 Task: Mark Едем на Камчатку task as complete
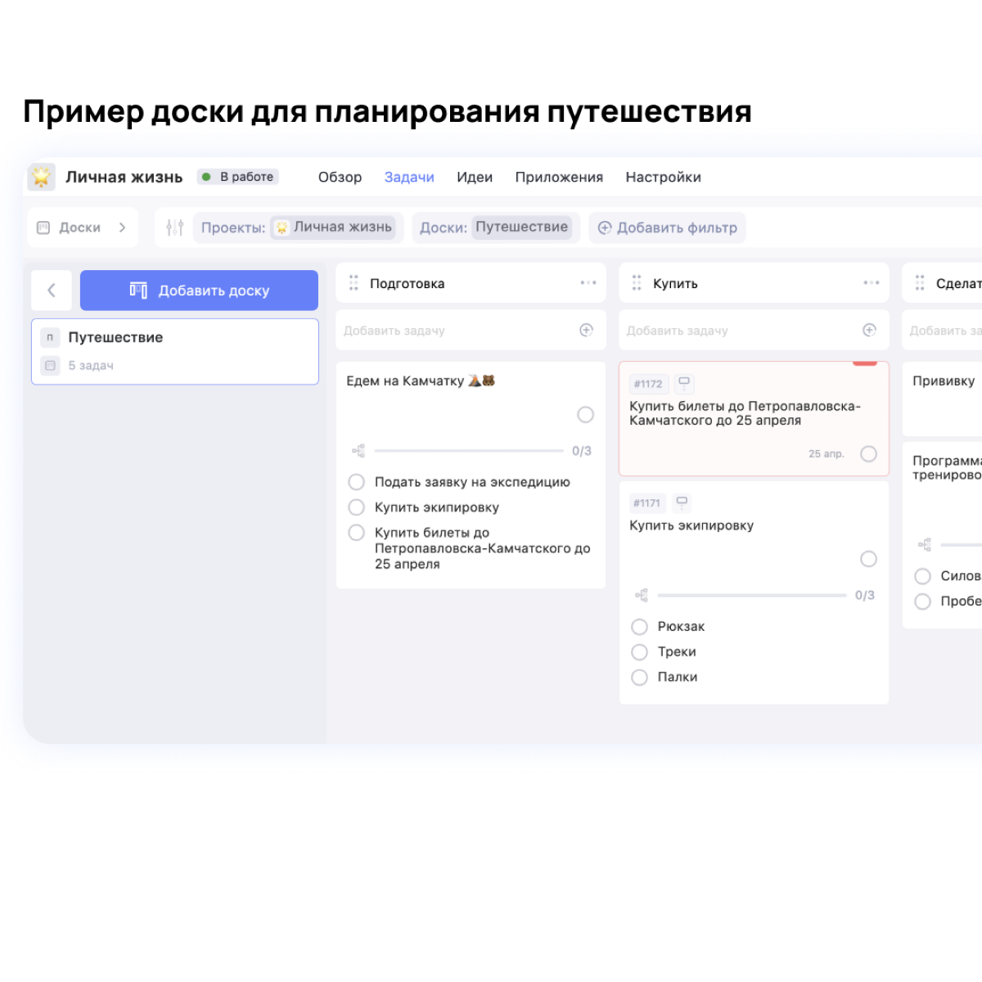(x=585, y=415)
